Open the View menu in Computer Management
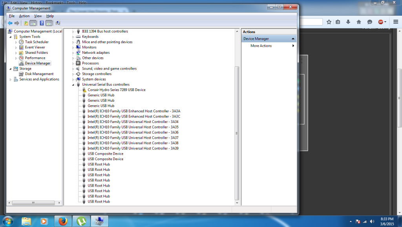Viewport: 402px width, 227px height. tap(38, 16)
